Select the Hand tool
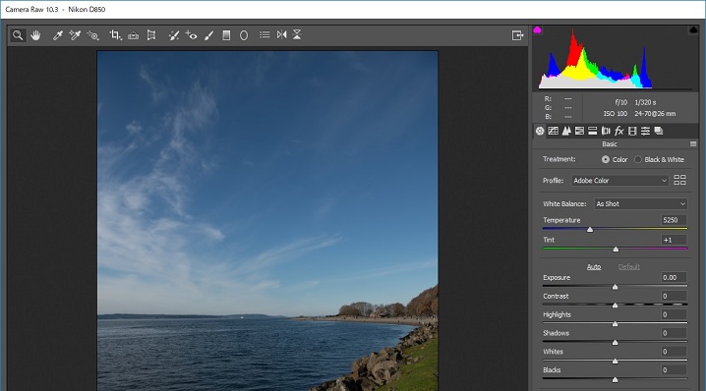The width and height of the screenshot is (706, 391). (35, 35)
